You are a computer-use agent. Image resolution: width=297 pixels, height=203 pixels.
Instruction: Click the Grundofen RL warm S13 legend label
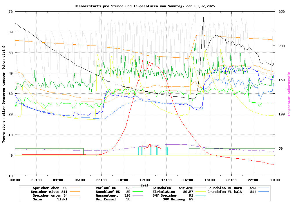click(x=232, y=188)
